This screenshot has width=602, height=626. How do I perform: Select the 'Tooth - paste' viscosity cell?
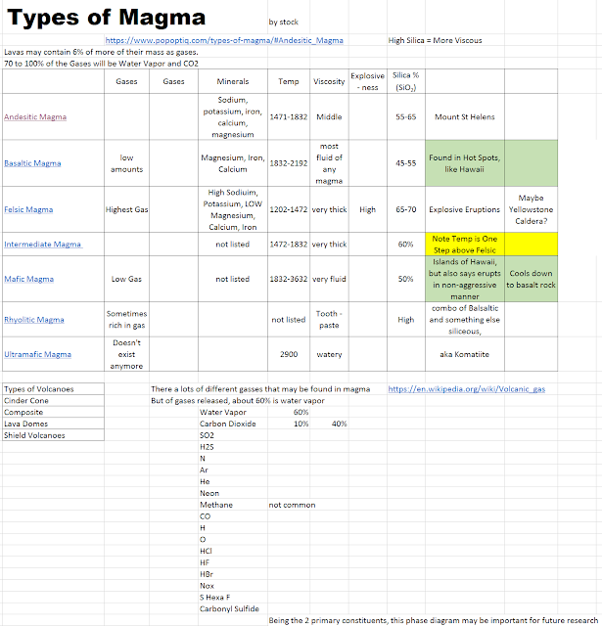[329, 320]
